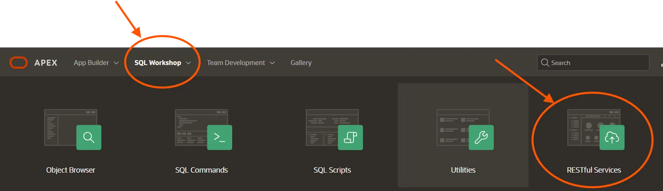This screenshot has width=663, height=191.
Task: Open the App Builder menu
Action: point(91,63)
